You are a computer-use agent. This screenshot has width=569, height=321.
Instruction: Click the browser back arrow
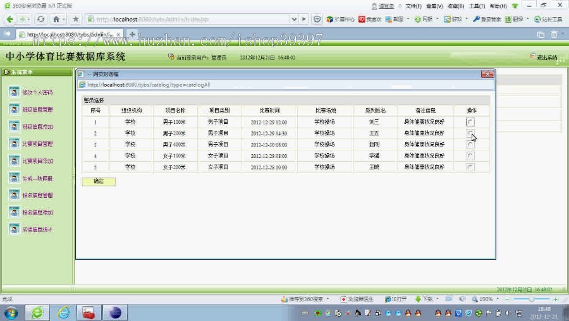coord(9,19)
